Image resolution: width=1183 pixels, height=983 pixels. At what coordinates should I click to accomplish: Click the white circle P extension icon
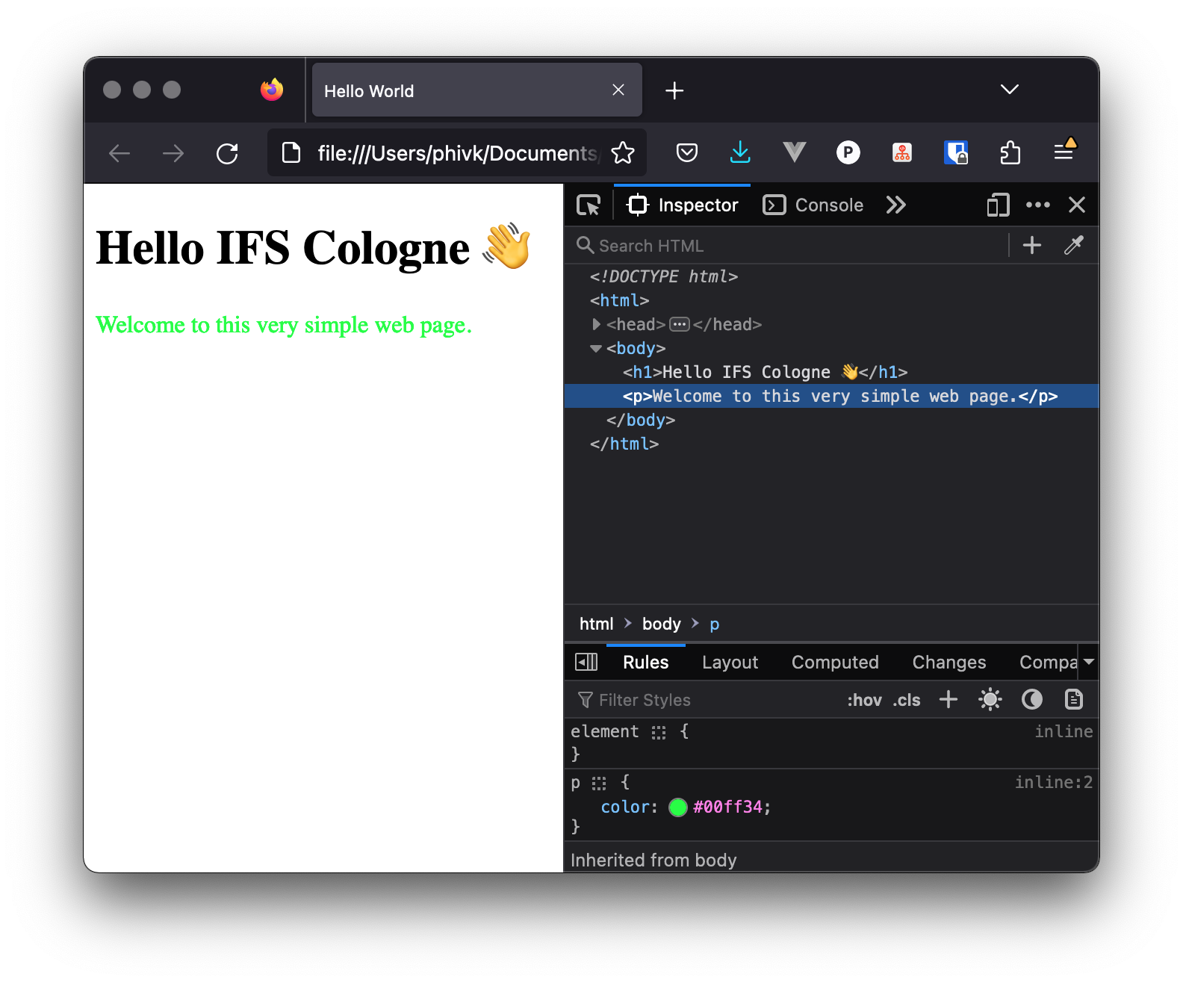pyautogui.click(x=848, y=152)
